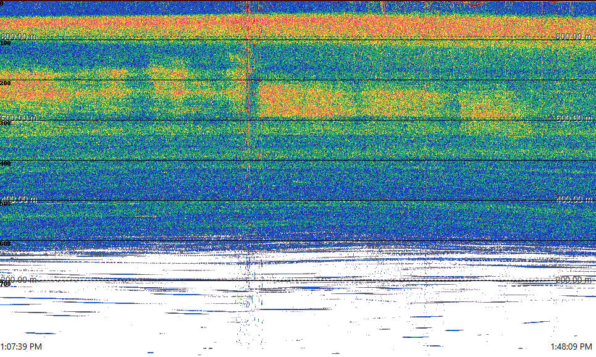The width and height of the screenshot is (596, 357).
Task: Click the 200.00 m label on the right edge
Action: [x=574, y=280]
